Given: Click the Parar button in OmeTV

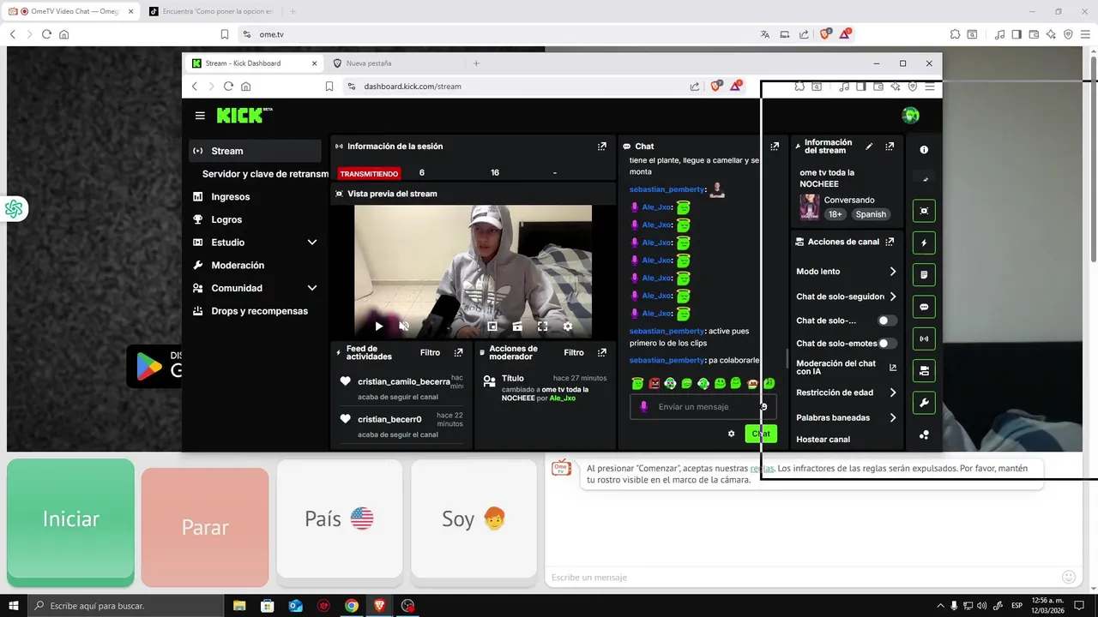Looking at the screenshot, I should pyautogui.click(x=205, y=528).
